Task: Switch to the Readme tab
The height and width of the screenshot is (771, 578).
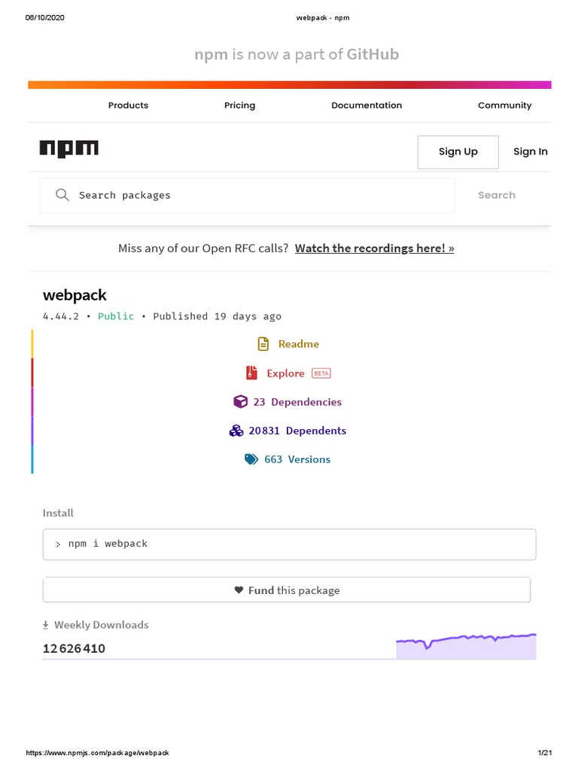Action: 298,344
